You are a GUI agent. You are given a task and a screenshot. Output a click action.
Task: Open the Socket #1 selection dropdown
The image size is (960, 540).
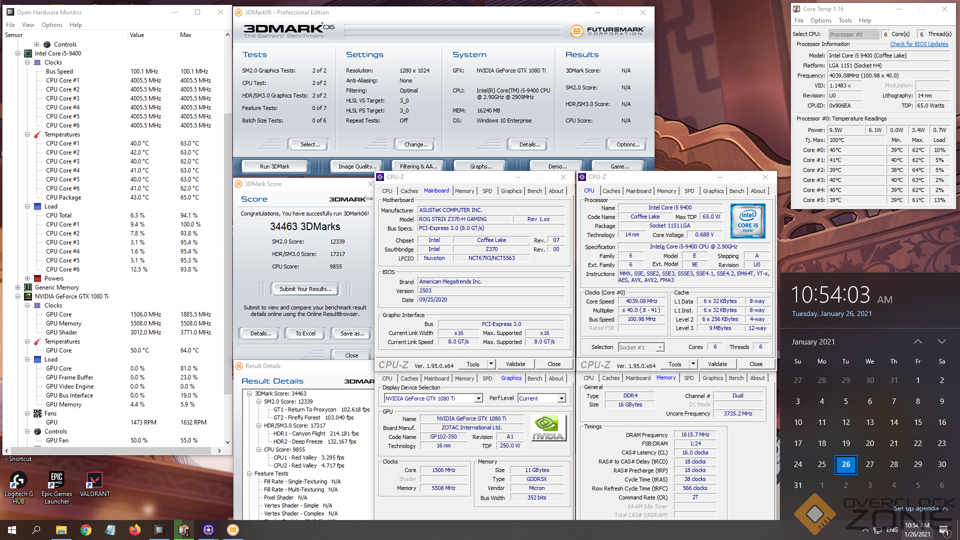660,347
